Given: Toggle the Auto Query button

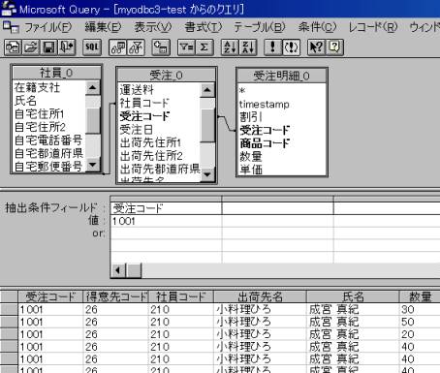Looking at the screenshot, I should 291,47.
